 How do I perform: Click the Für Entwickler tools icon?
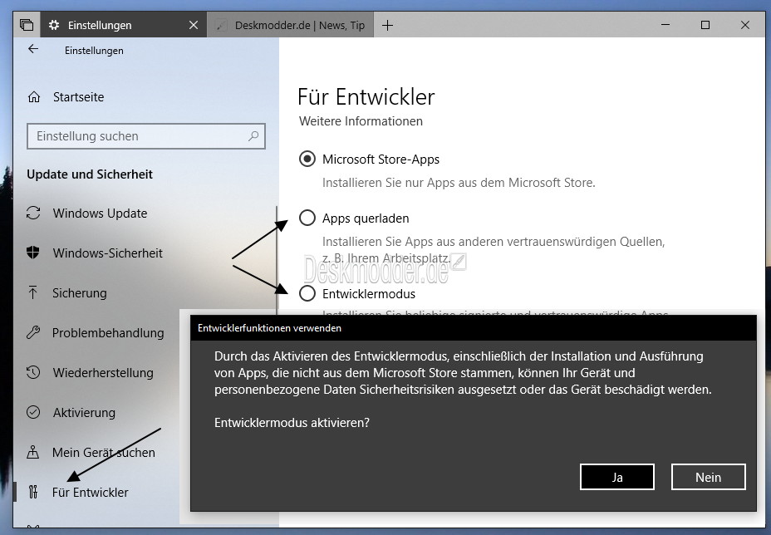coord(33,492)
